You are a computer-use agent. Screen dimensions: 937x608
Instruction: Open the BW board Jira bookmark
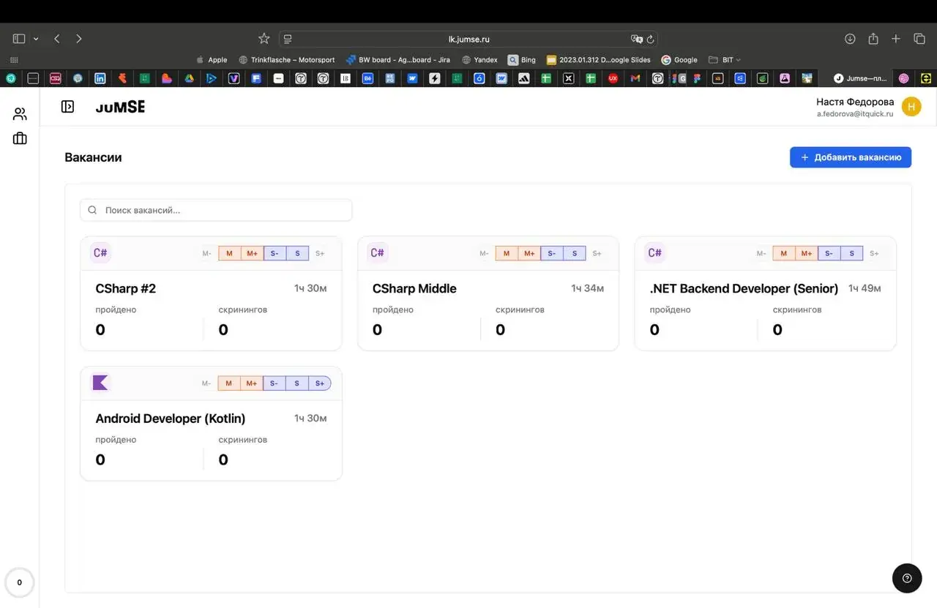[x=398, y=60]
